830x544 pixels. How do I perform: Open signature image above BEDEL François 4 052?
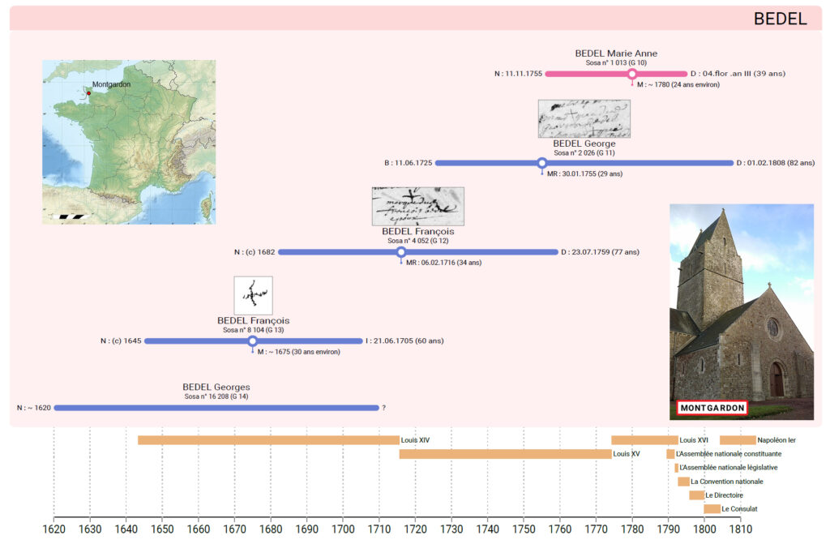pos(417,206)
